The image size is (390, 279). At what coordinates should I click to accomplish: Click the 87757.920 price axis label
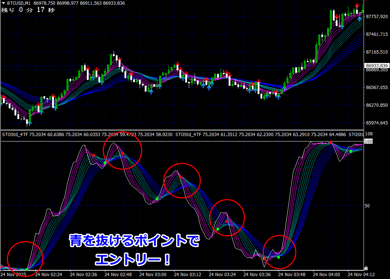tap(377, 17)
